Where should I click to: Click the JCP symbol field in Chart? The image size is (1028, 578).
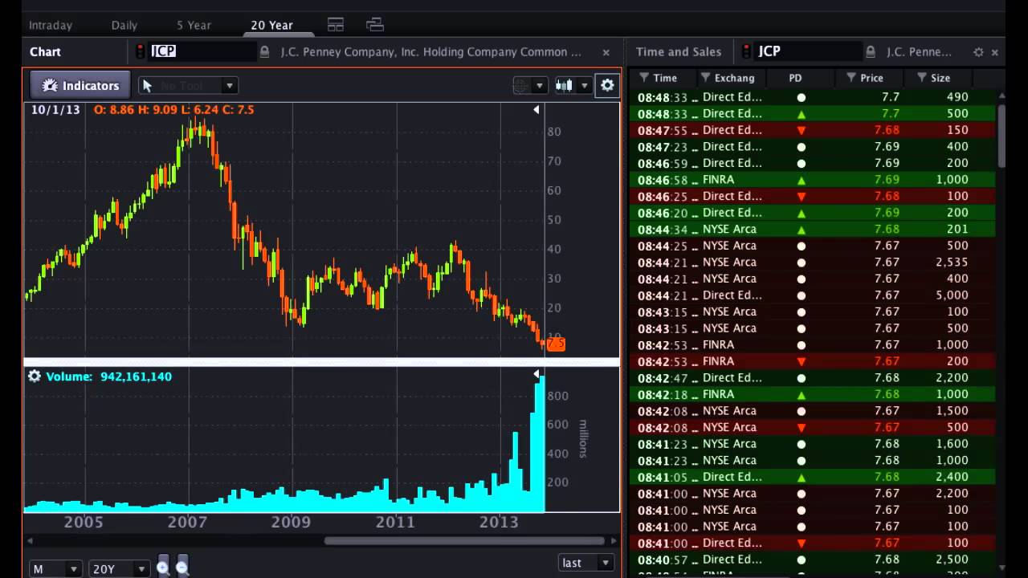tap(202, 51)
